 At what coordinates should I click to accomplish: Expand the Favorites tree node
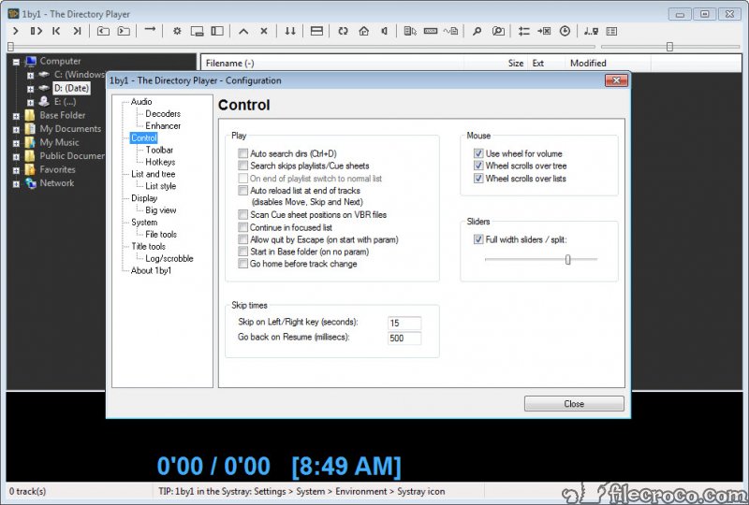[x=16, y=170]
